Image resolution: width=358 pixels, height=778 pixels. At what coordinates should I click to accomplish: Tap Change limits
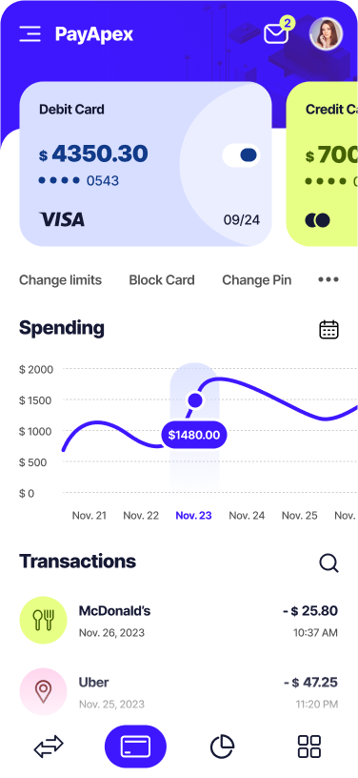click(x=60, y=280)
